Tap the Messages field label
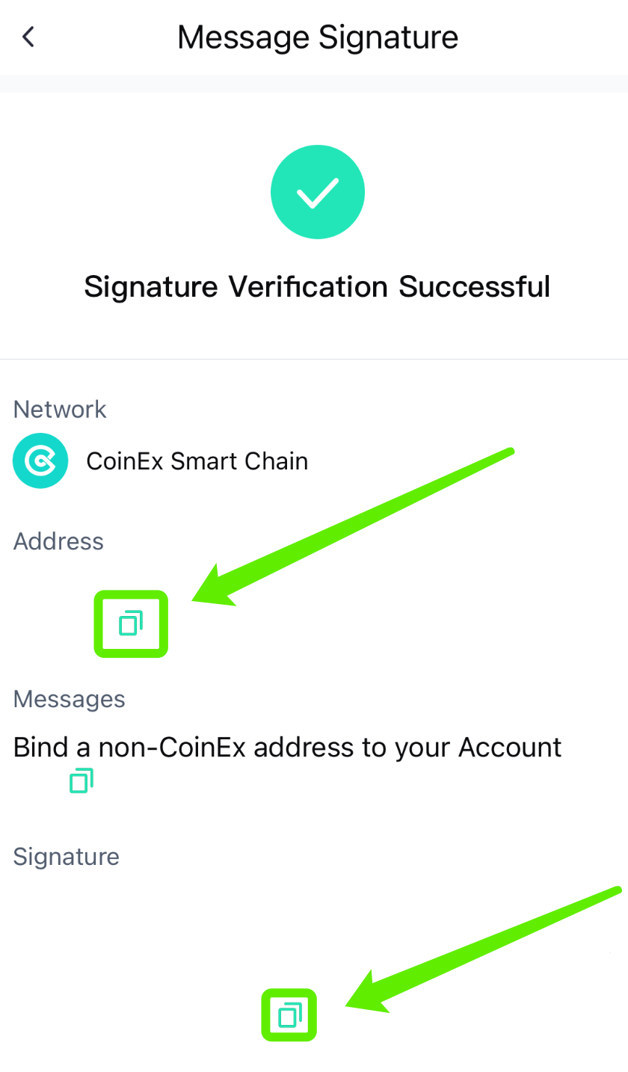628x1072 pixels. point(69,699)
